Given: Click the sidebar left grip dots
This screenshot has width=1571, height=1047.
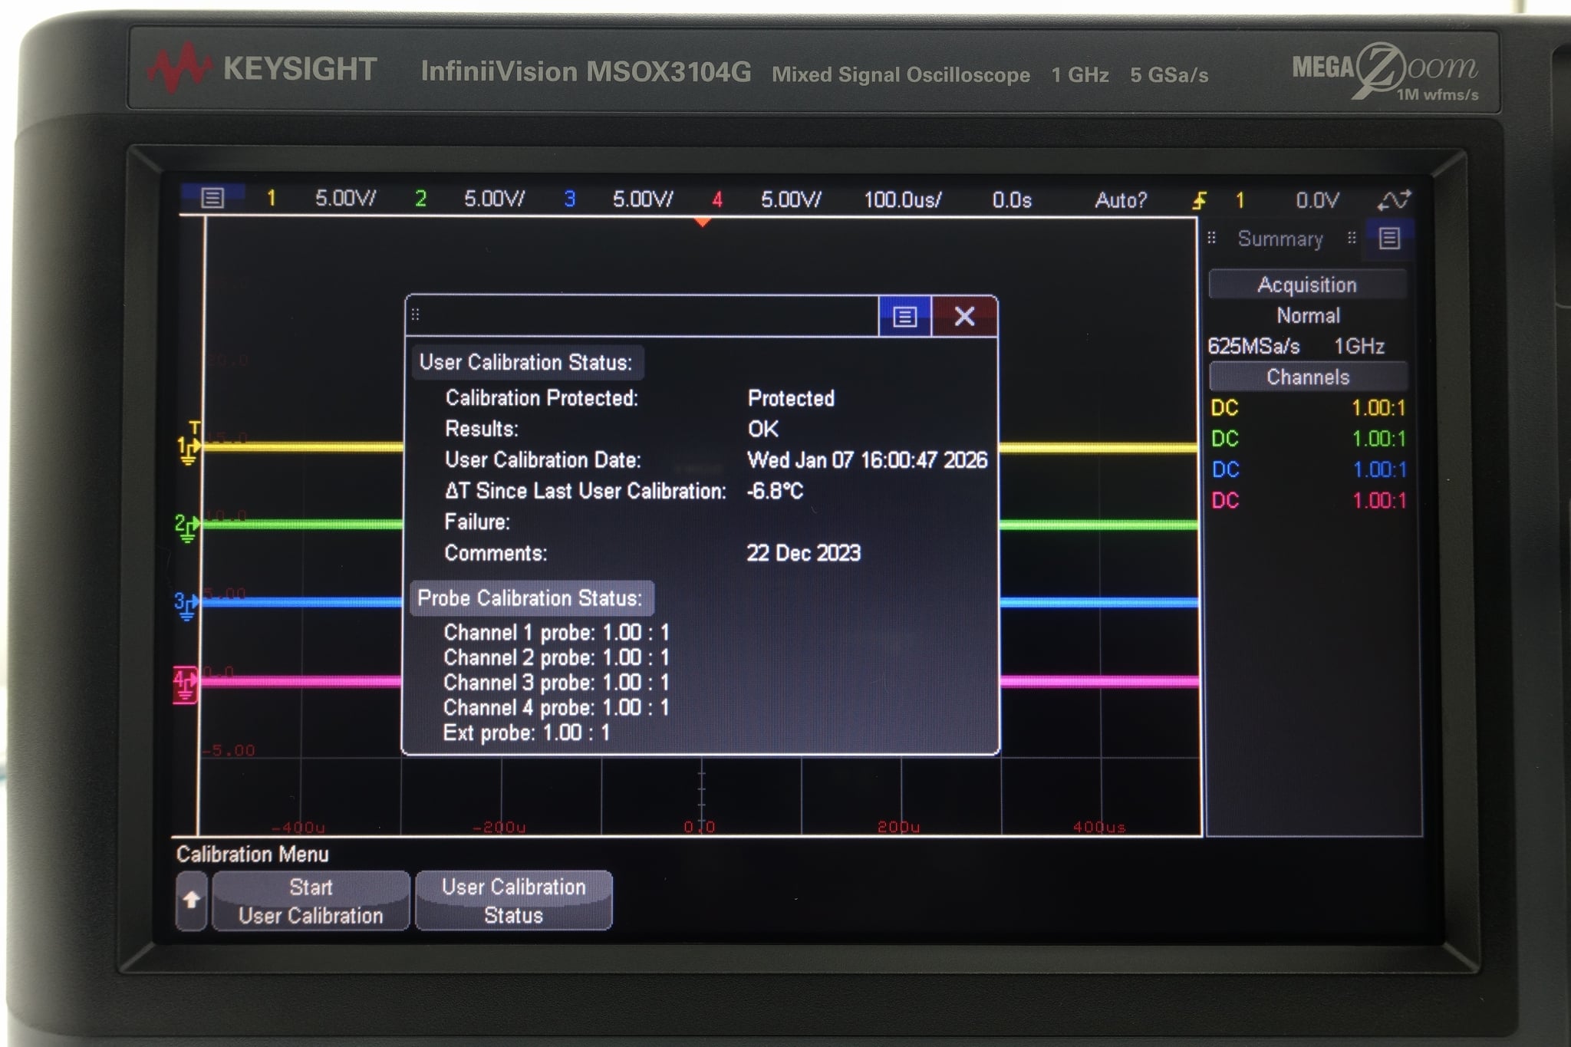Looking at the screenshot, I should coord(1212,238).
